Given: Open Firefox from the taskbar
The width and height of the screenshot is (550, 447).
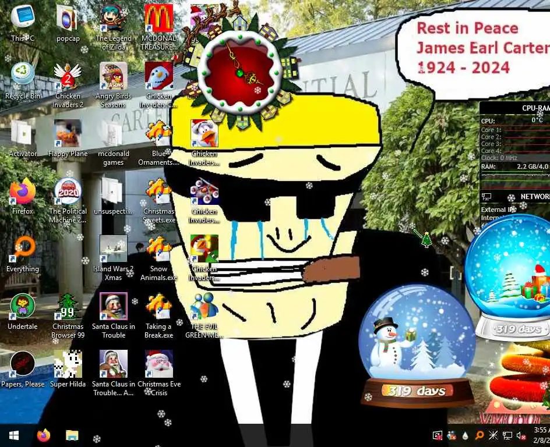Looking at the screenshot, I should [44, 435].
